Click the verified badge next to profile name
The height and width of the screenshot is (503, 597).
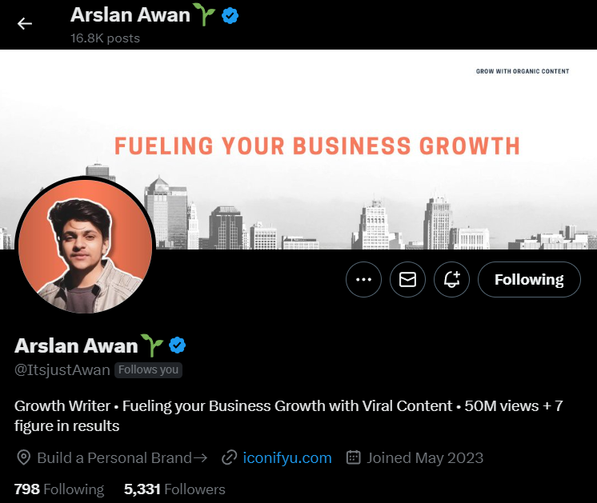177,345
